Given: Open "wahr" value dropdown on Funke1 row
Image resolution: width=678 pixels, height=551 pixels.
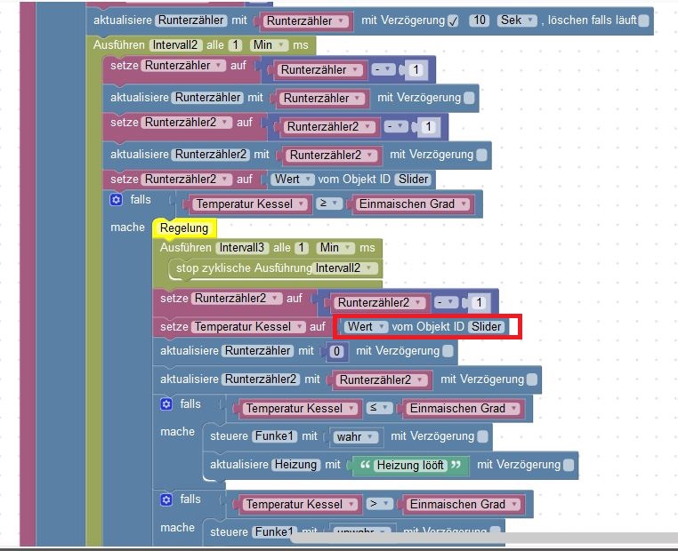Looking at the screenshot, I should click(x=354, y=437).
